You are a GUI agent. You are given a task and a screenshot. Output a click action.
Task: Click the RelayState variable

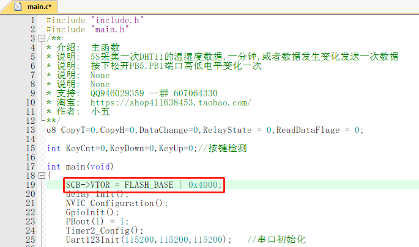(x=227, y=130)
